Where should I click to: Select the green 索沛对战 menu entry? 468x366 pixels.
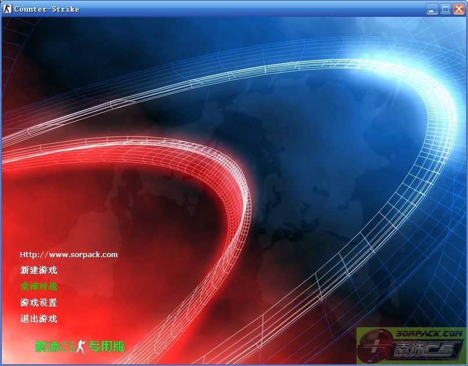click(x=38, y=286)
